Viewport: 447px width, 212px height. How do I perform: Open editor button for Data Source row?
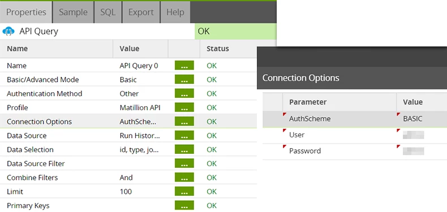[x=184, y=135]
